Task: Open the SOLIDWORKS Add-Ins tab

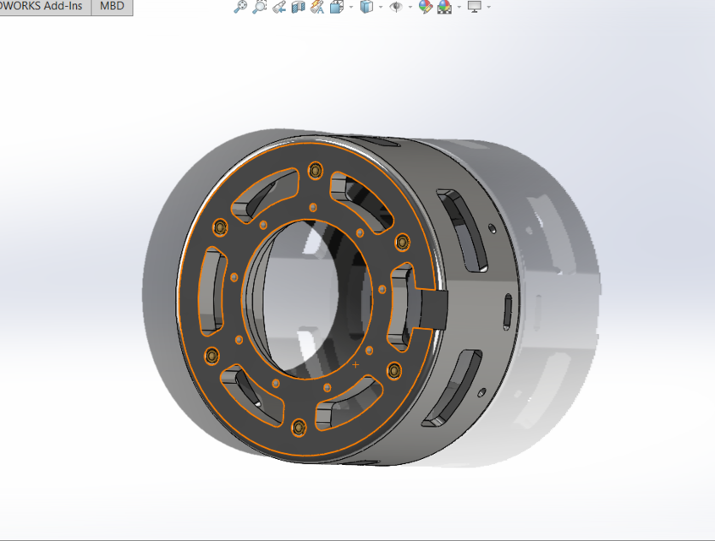Action: (42, 7)
